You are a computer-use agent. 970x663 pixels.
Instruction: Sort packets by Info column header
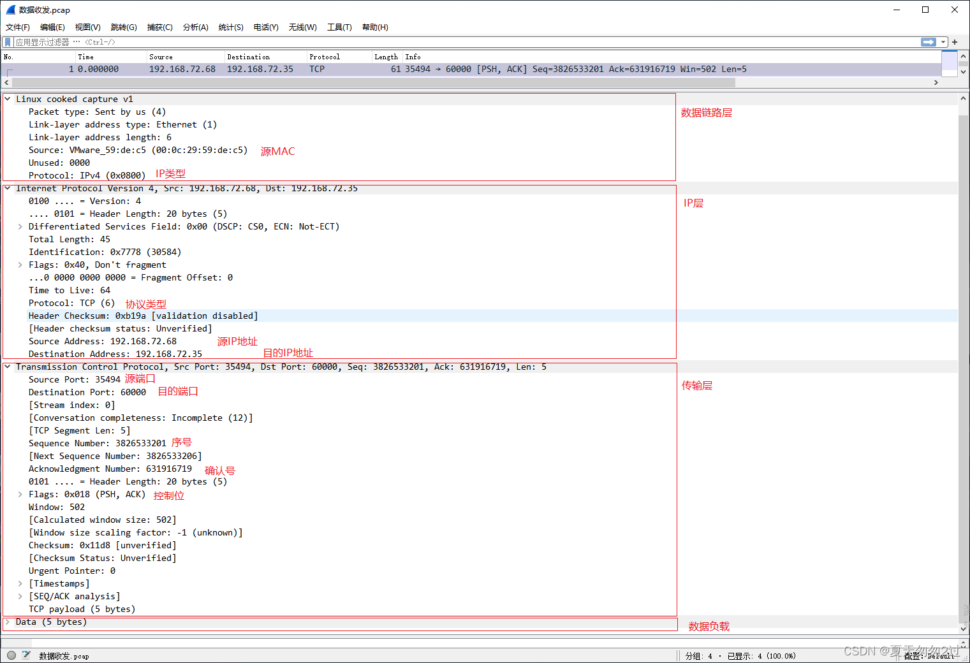pos(672,57)
